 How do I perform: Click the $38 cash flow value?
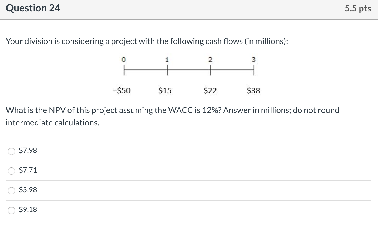click(253, 90)
